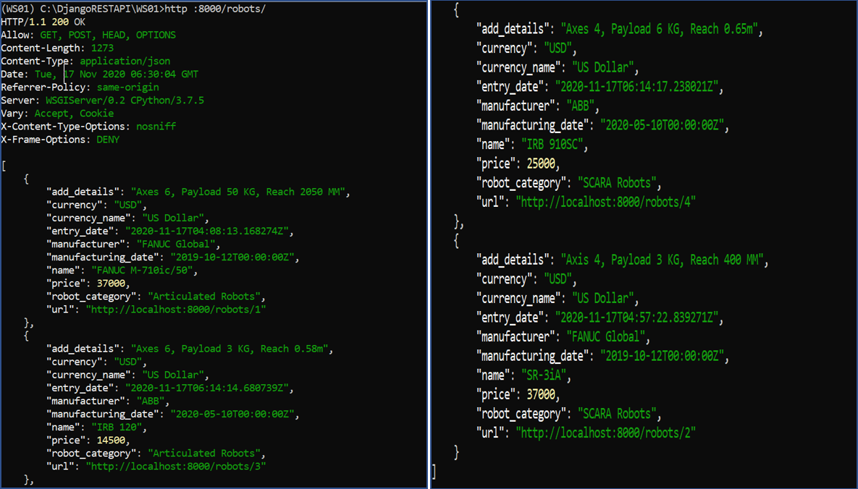Click manufacturer 'FANUC Global' of the SR-3iA entry
This screenshot has width=858, height=489.
coord(606,336)
